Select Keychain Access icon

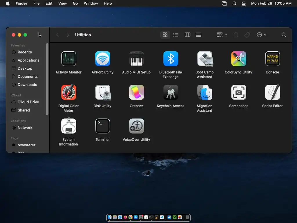point(171,92)
